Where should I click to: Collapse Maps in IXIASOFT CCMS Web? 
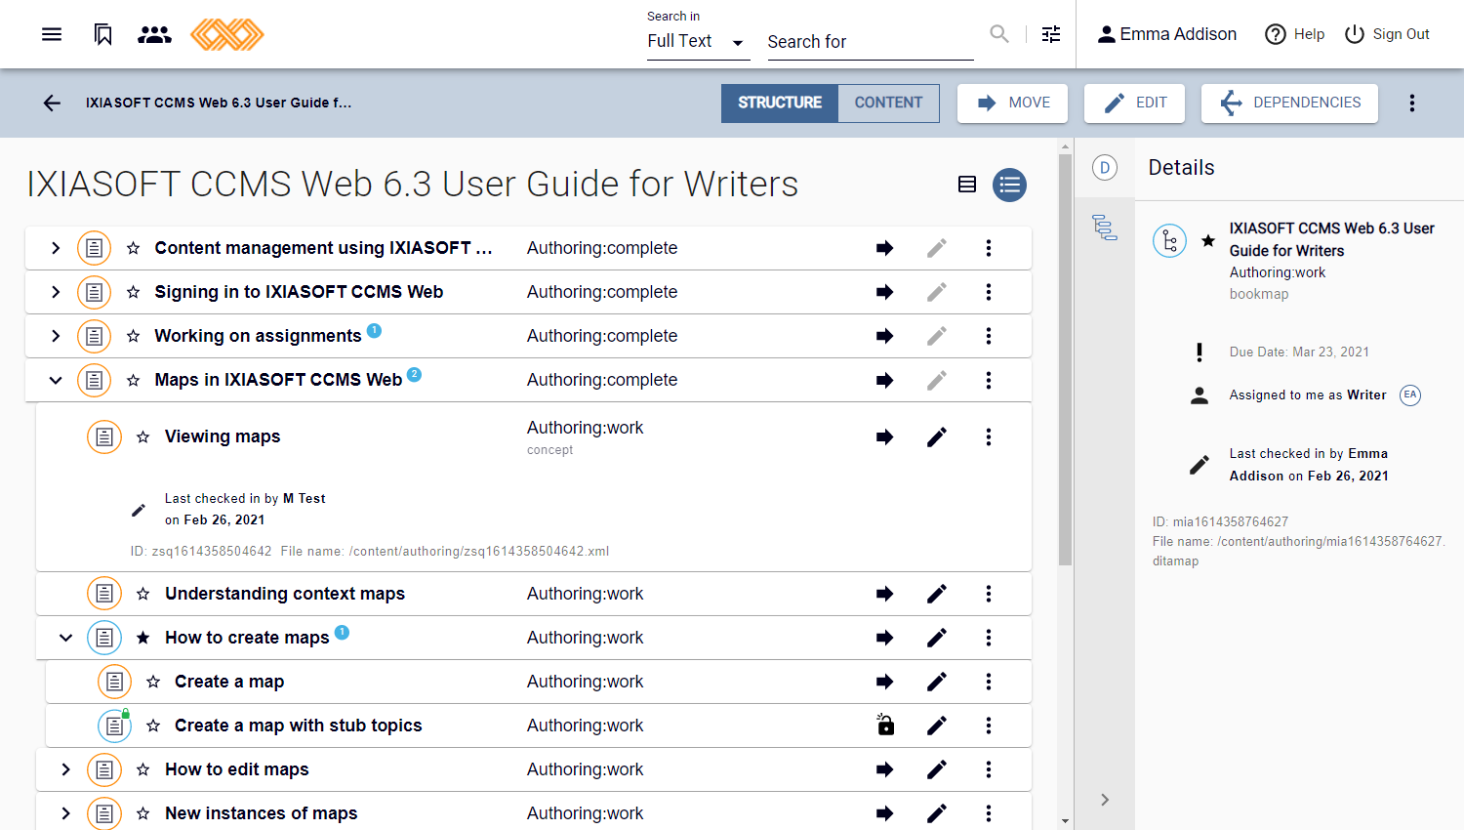click(56, 380)
